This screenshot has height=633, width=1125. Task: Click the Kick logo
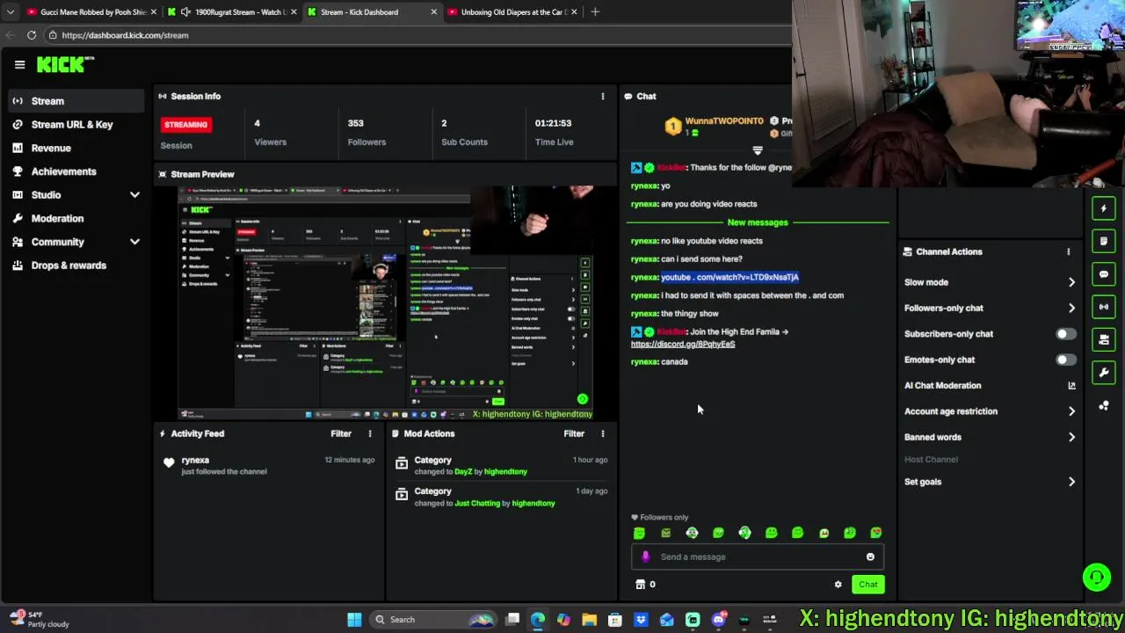tap(65, 64)
